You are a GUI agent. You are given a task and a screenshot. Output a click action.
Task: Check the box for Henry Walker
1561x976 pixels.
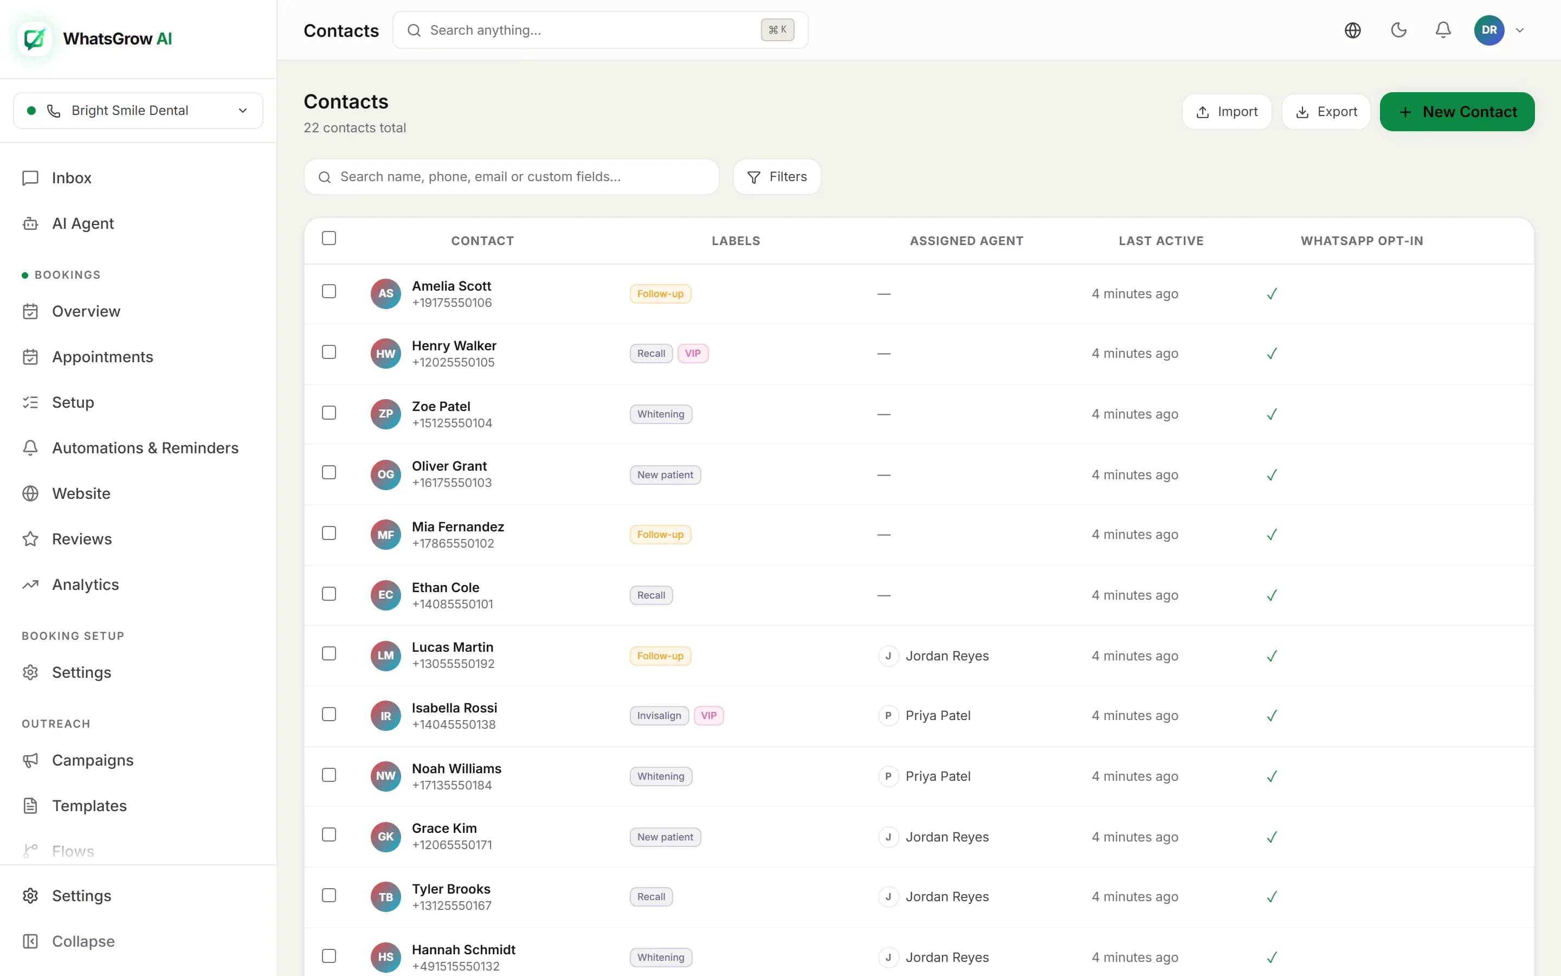329,352
